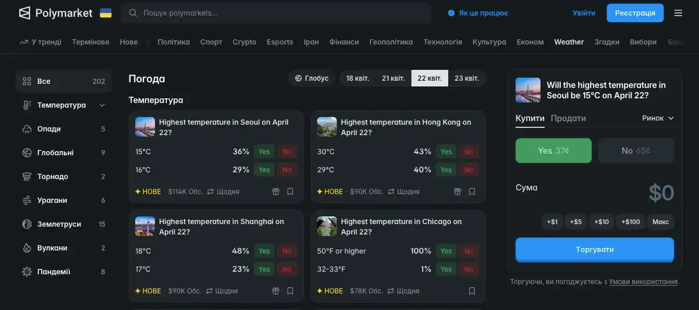Click gift icon on Hong Kong market

(x=457, y=191)
